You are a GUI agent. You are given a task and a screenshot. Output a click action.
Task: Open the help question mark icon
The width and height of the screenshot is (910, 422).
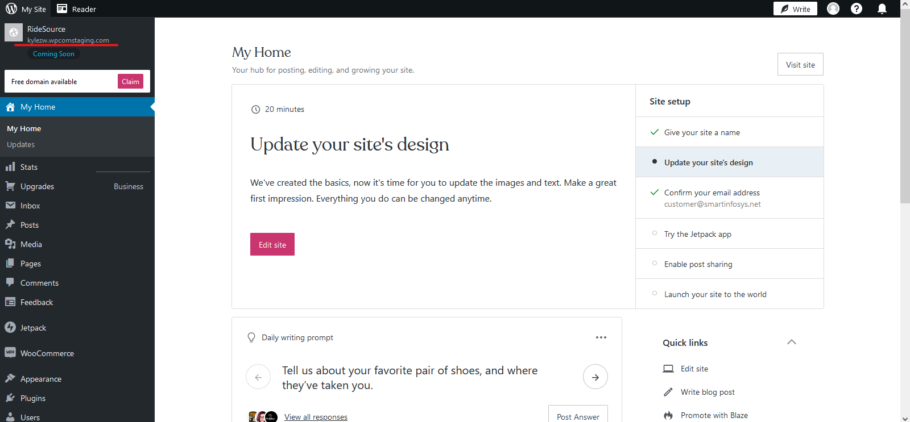pyautogui.click(x=857, y=9)
